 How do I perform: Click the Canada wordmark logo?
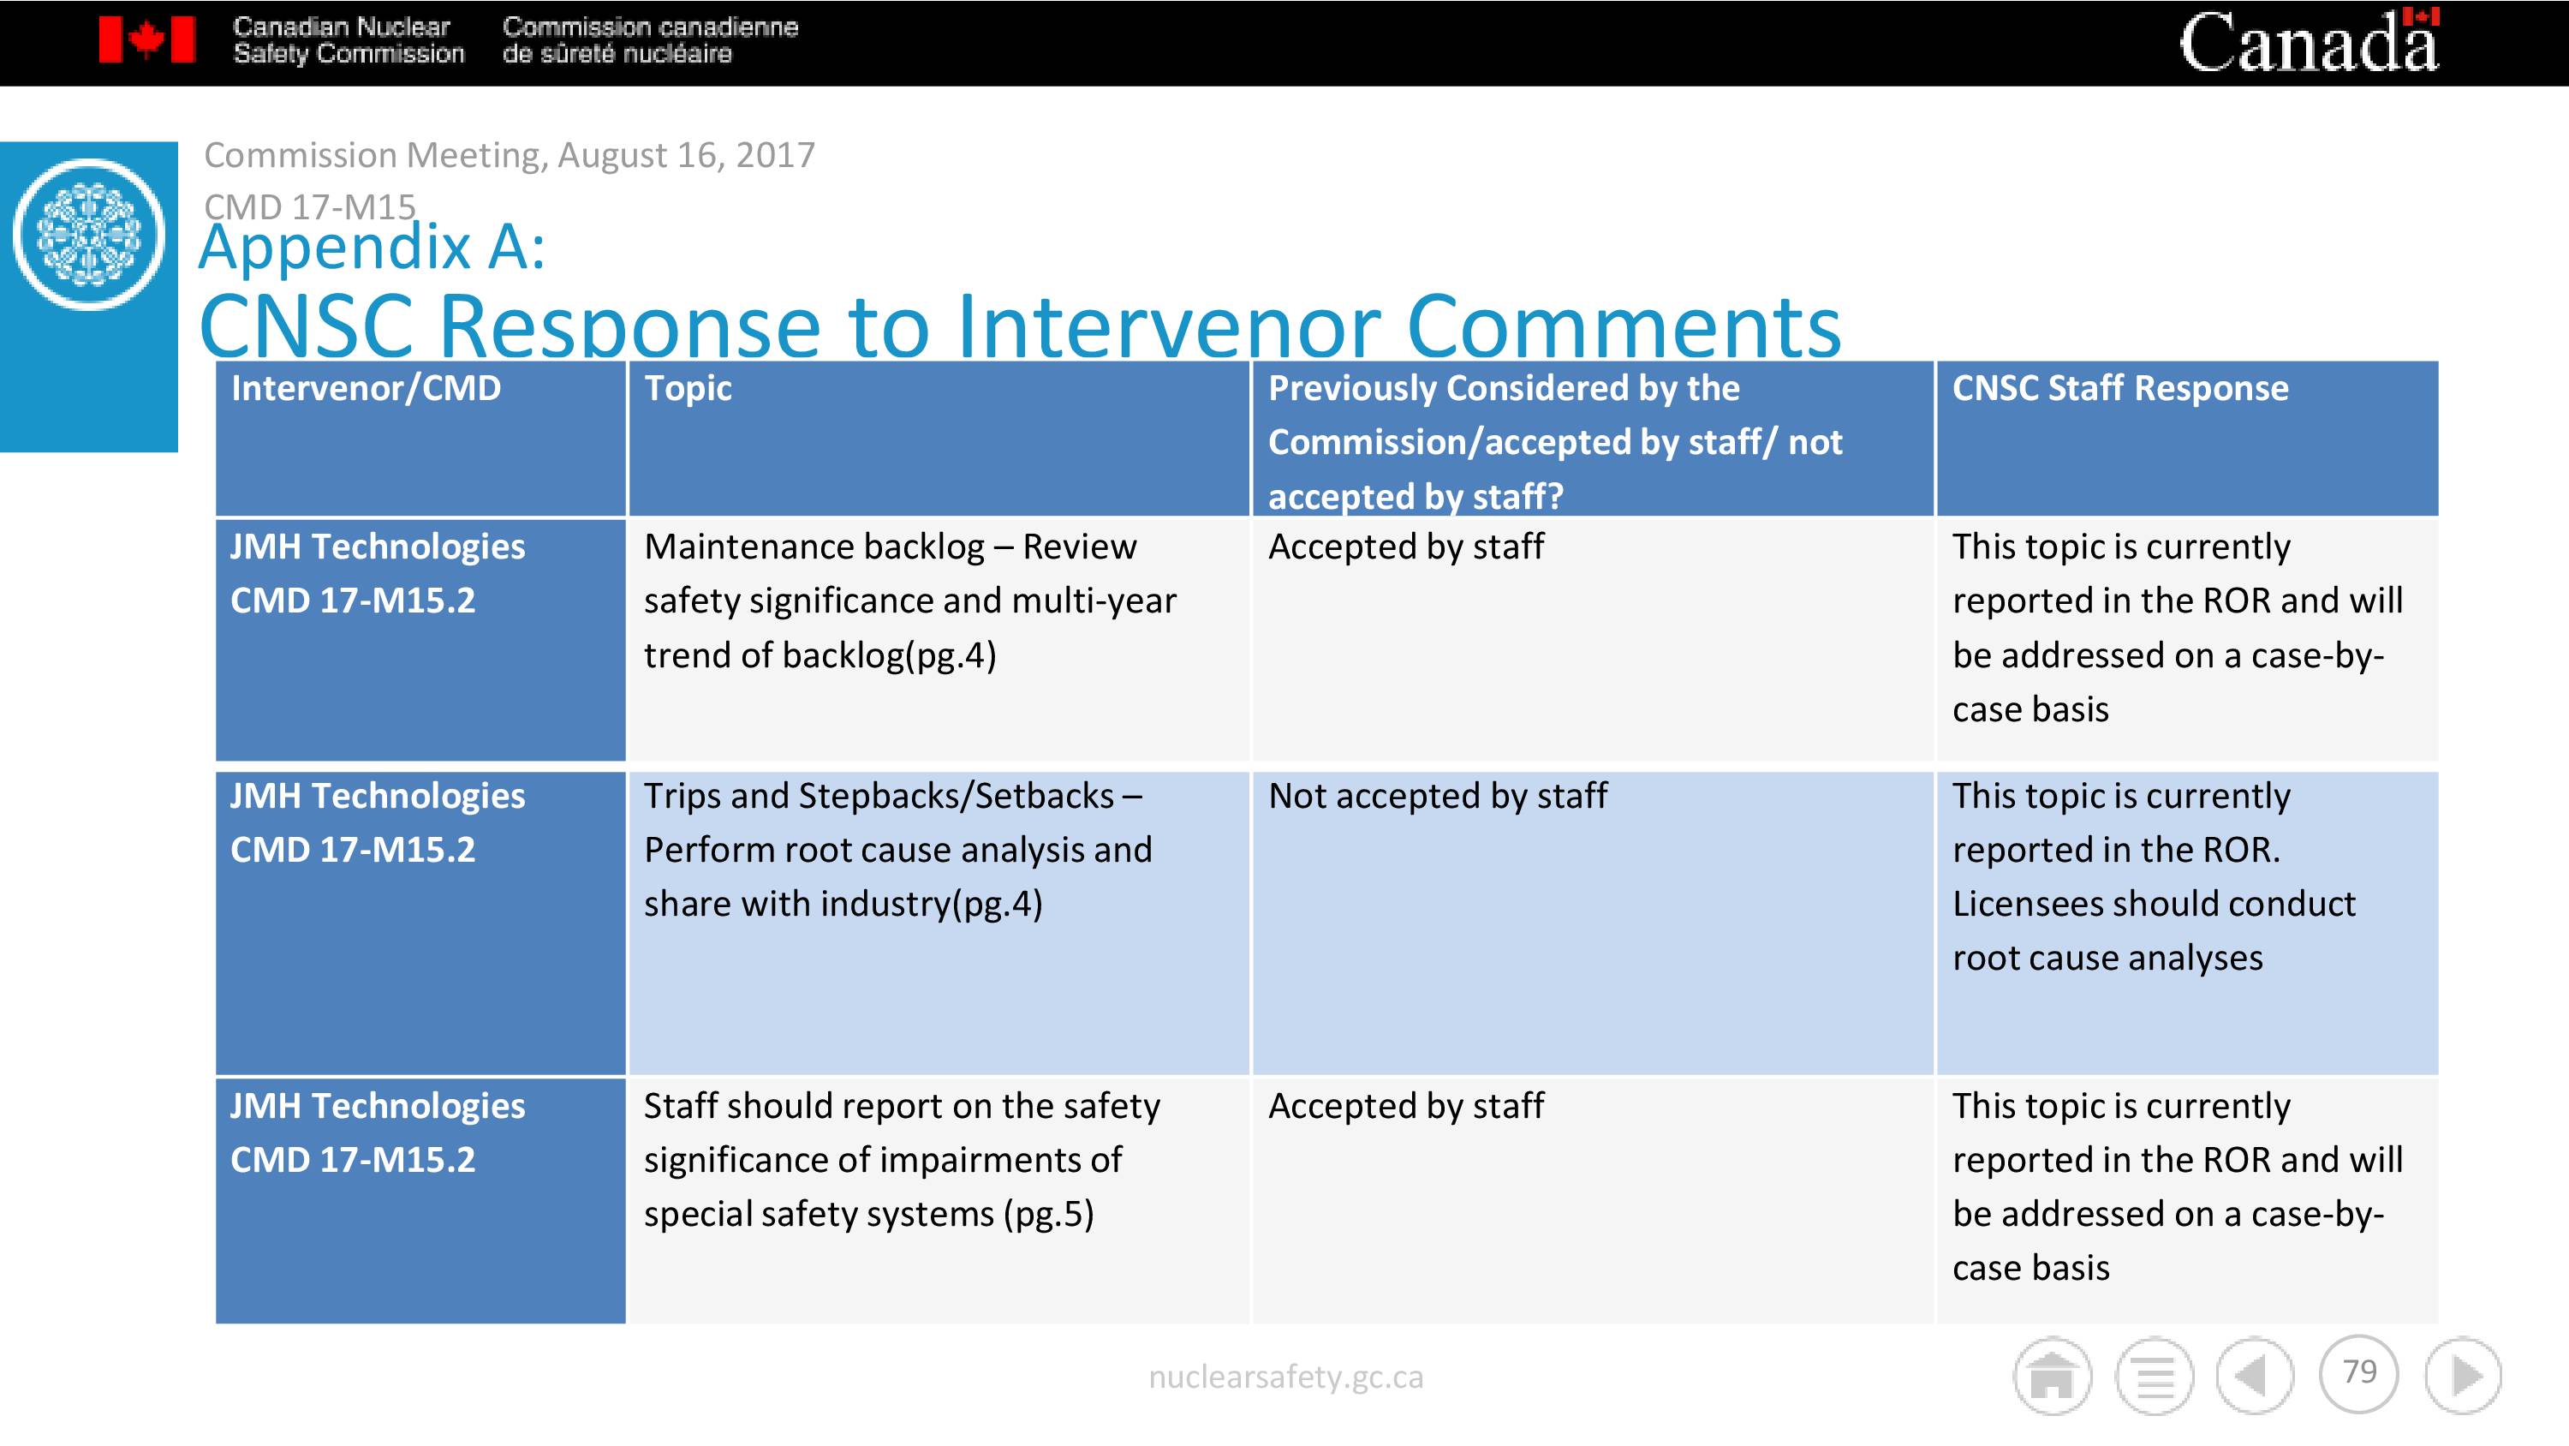click(2309, 41)
